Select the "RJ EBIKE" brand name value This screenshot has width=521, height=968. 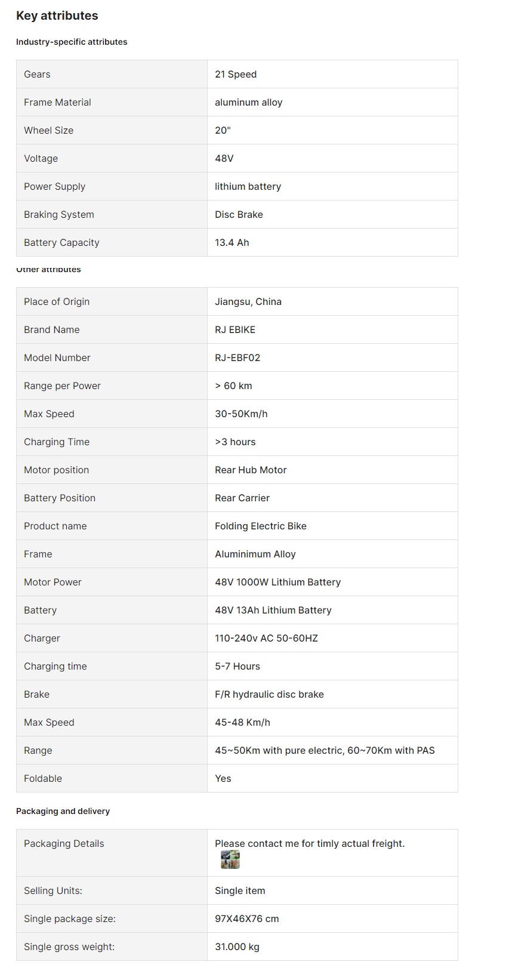pos(235,330)
